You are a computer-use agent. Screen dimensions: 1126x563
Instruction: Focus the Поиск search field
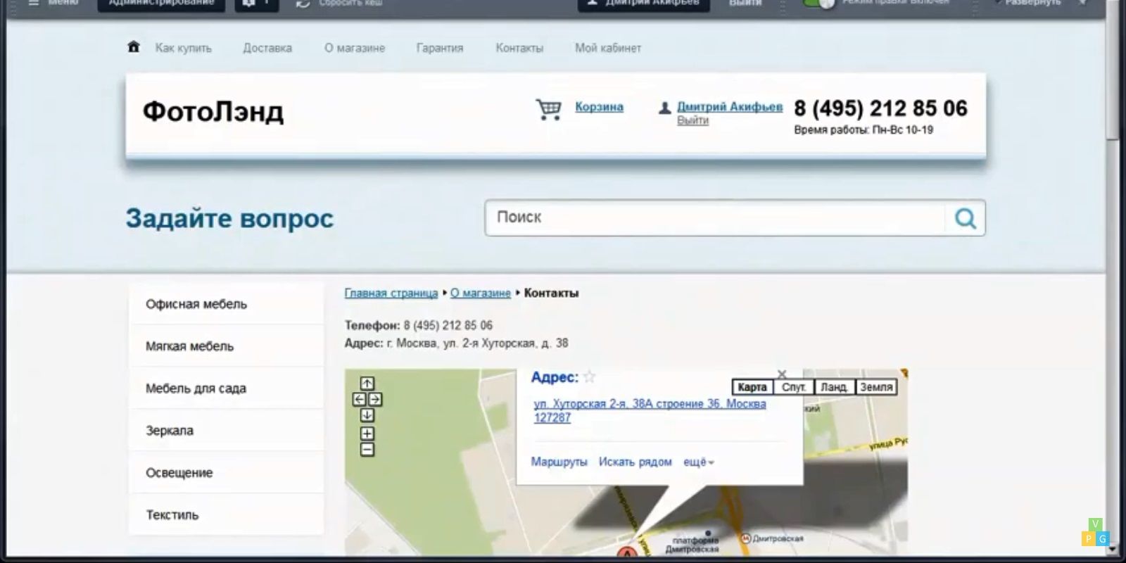point(715,217)
